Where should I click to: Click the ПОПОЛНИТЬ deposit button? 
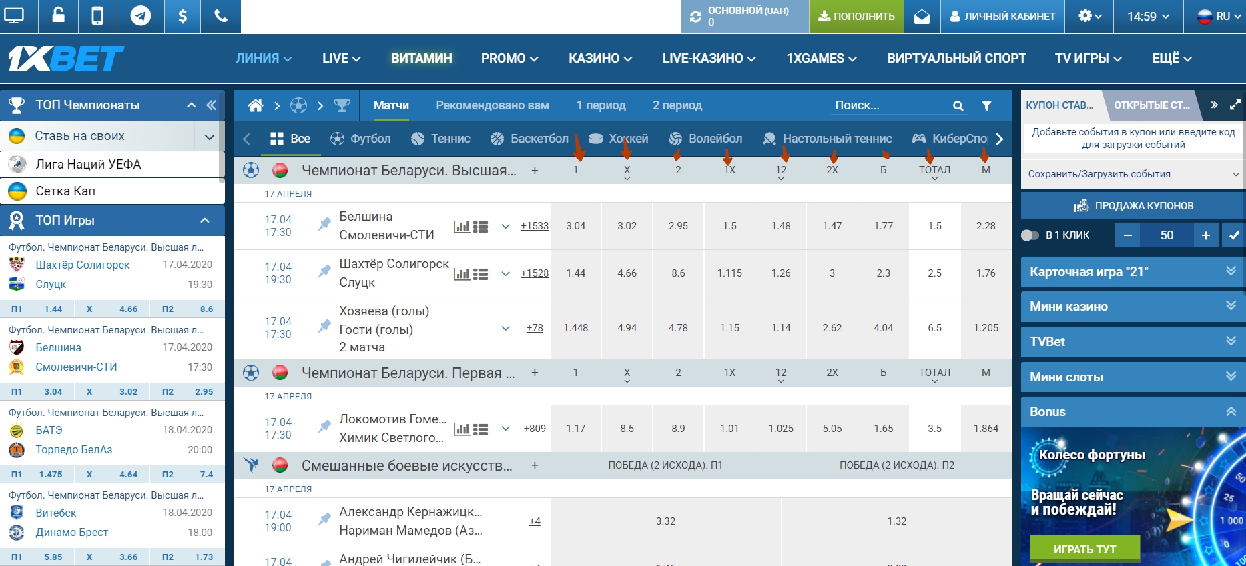[856, 17]
